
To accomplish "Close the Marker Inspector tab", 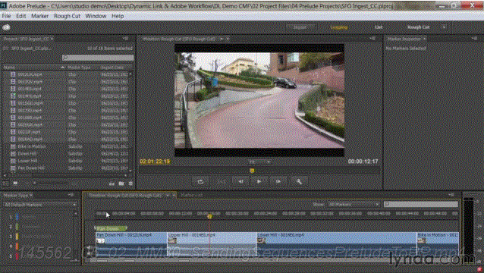I will [424, 39].
